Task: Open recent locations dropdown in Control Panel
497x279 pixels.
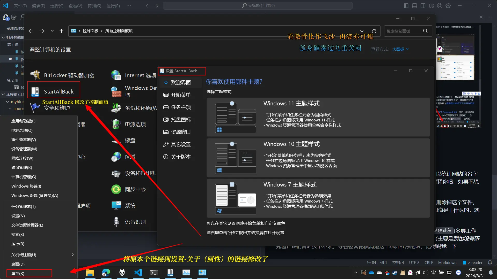Action: tap(52, 31)
